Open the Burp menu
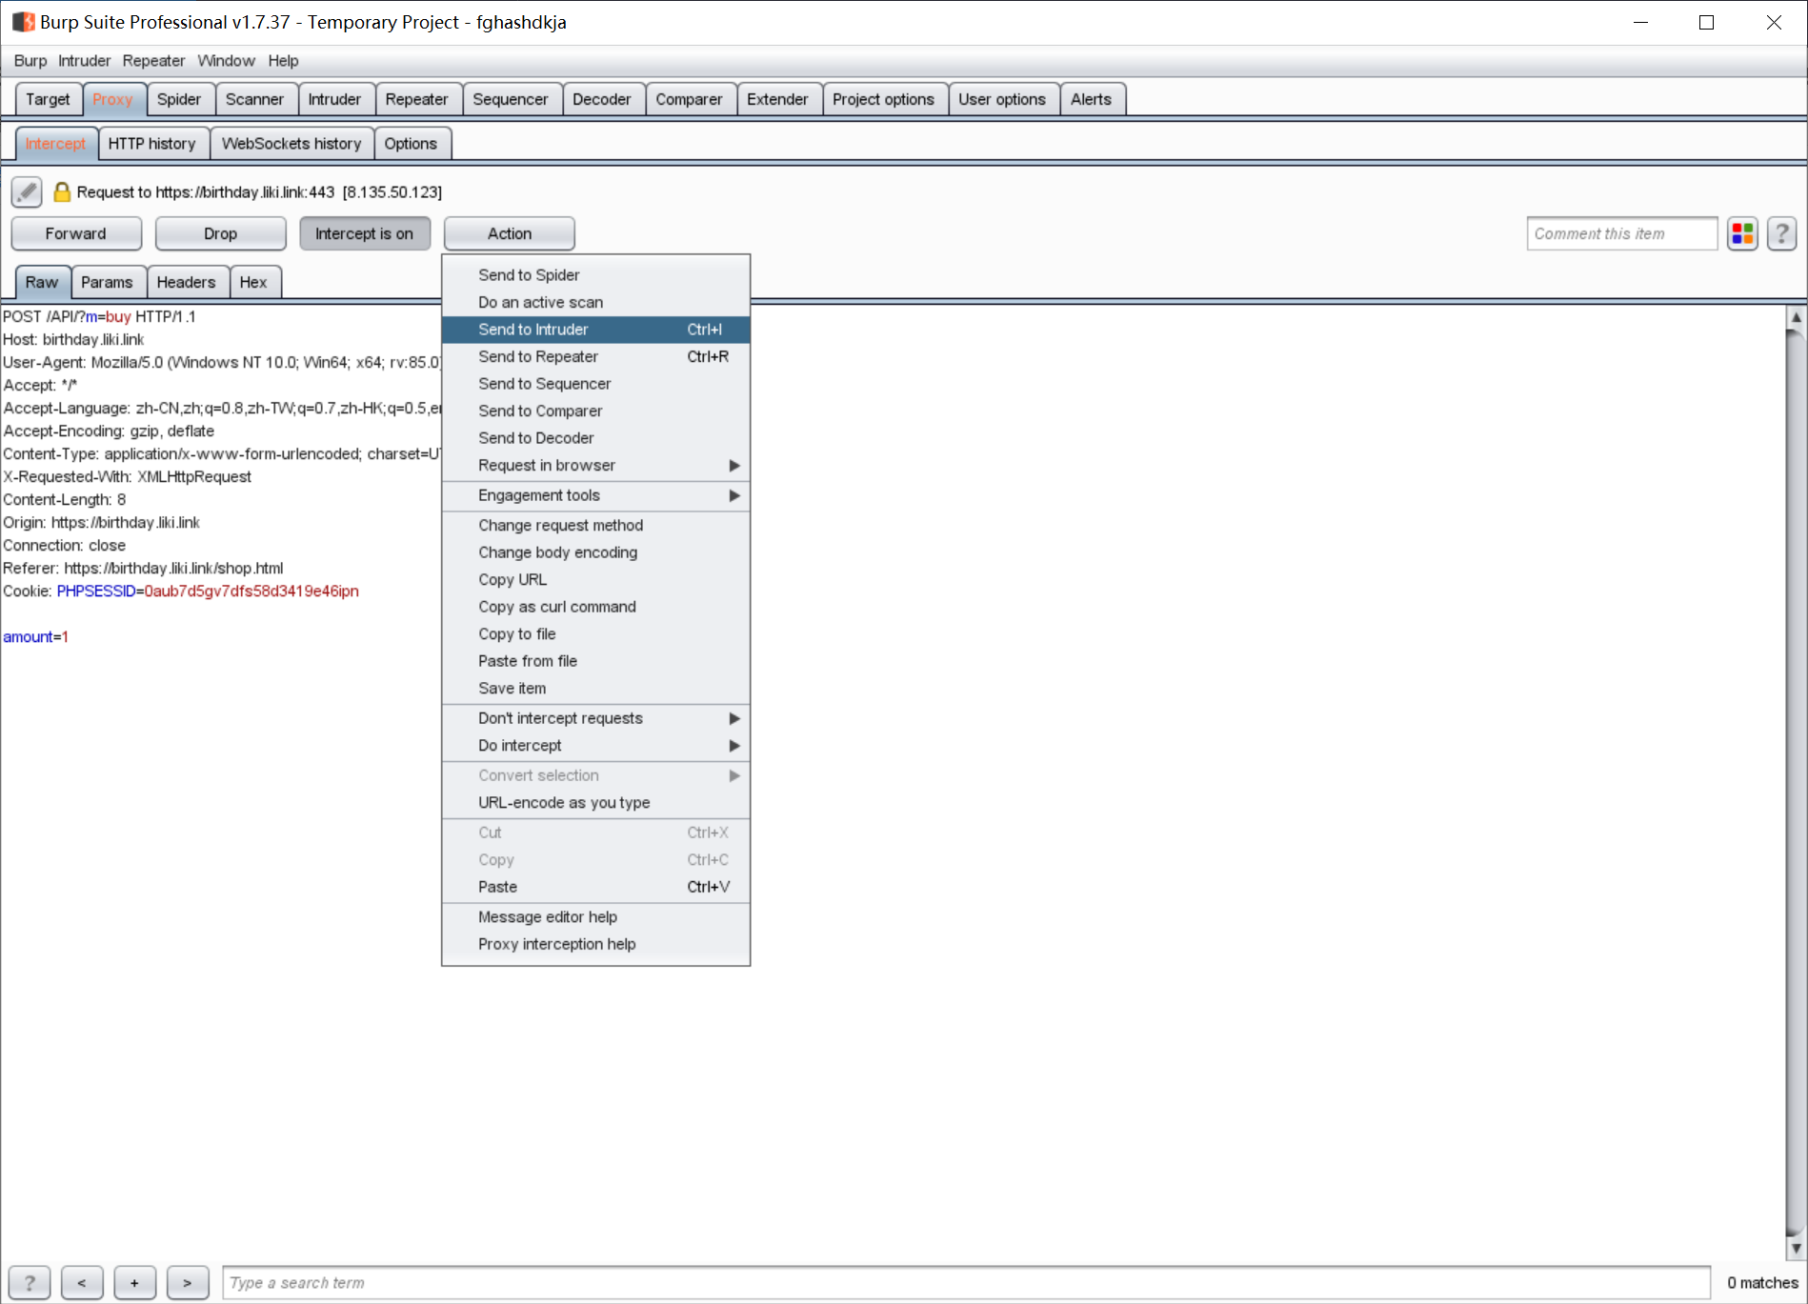1808x1304 pixels. click(30, 60)
